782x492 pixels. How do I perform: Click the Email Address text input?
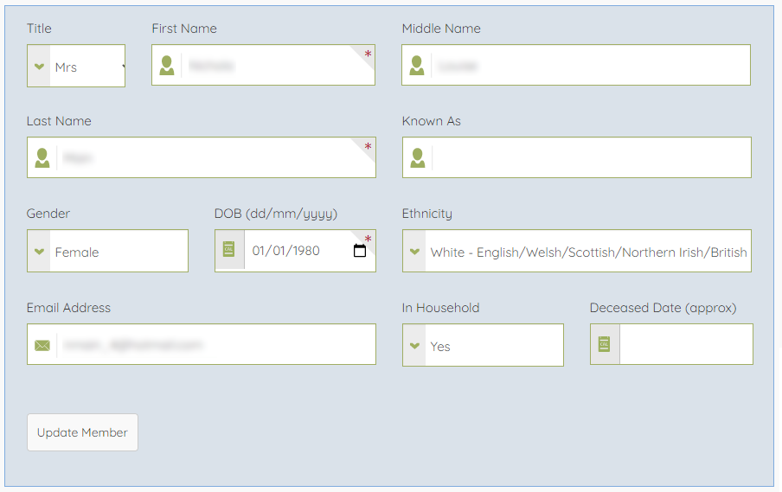(215, 345)
